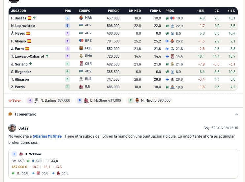Click home icon in F. Bassas next-match column
The width and height of the screenshot is (245, 182).
point(167,18)
